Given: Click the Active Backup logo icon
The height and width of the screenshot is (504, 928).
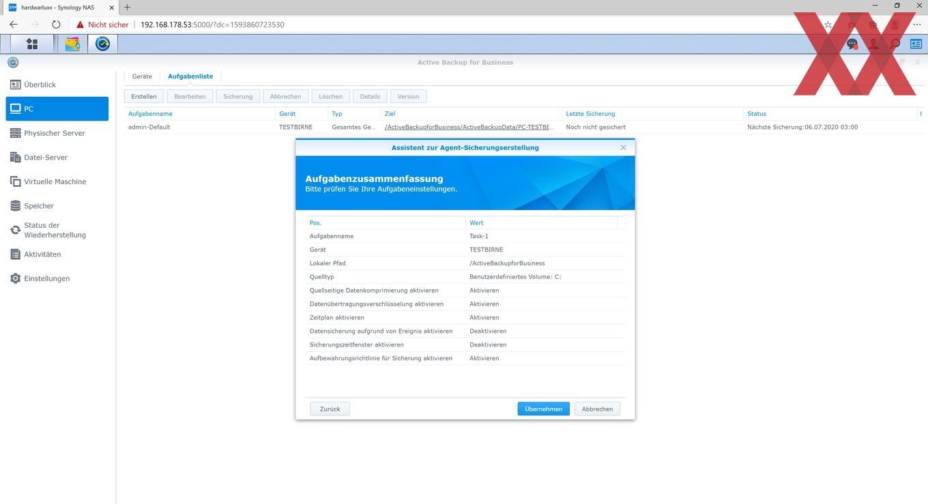Looking at the screenshot, I should click(13, 63).
